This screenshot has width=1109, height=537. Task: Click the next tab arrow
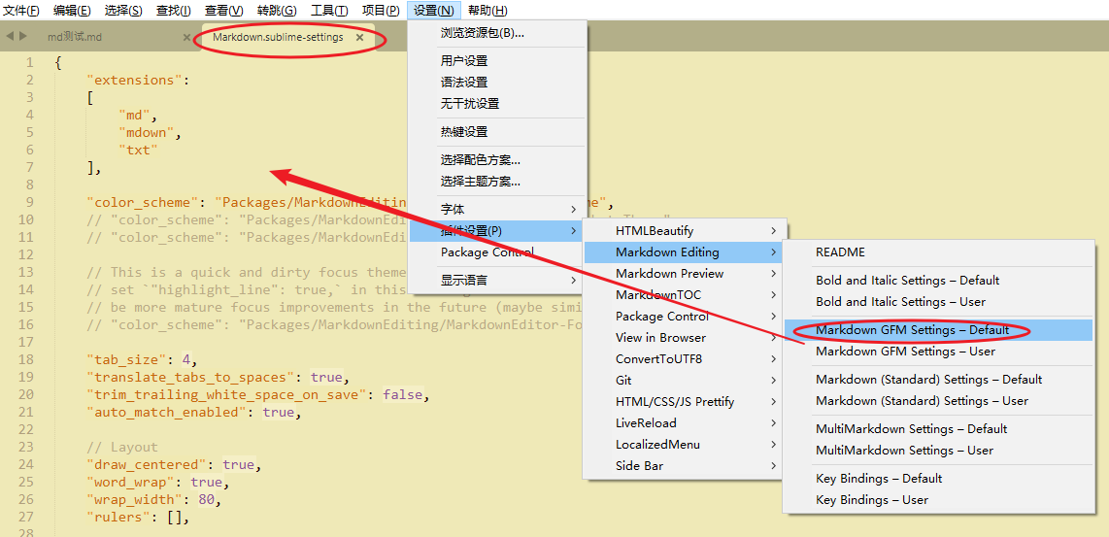pos(23,36)
